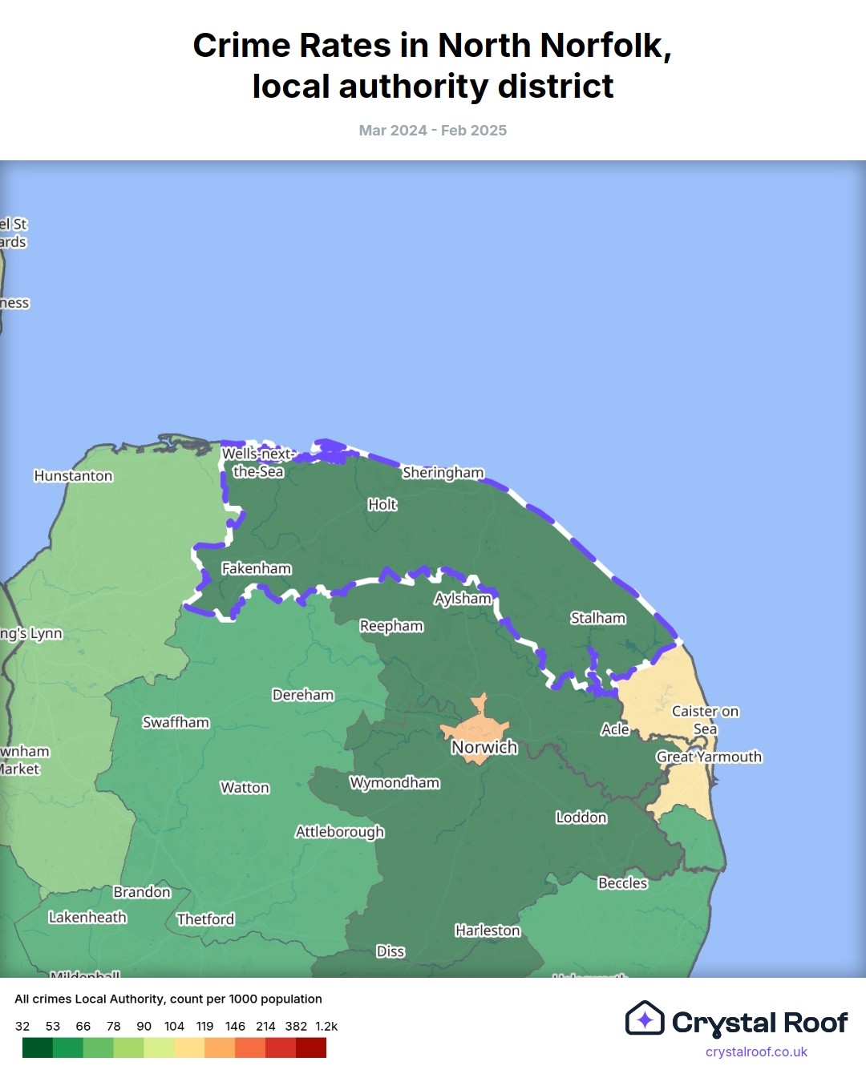The width and height of the screenshot is (866, 1082).
Task: Open the crystalroof.co.uk link
Action: (x=756, y=1052)
